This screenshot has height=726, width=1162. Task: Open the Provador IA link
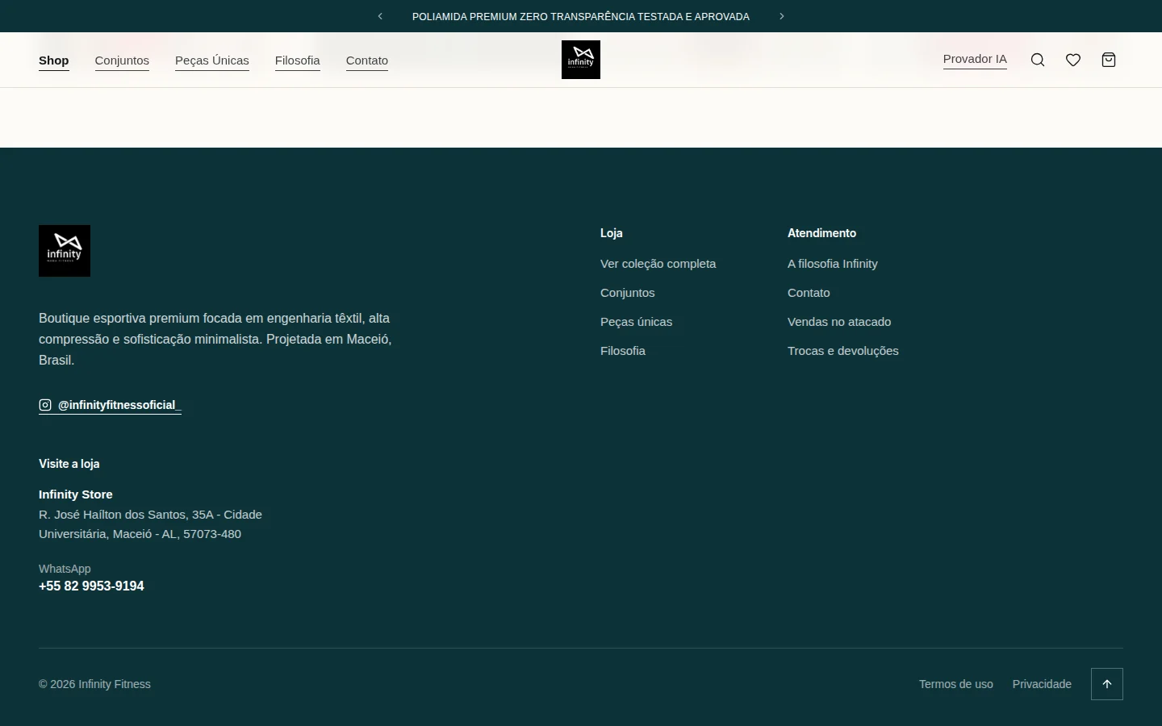point(975,59)
